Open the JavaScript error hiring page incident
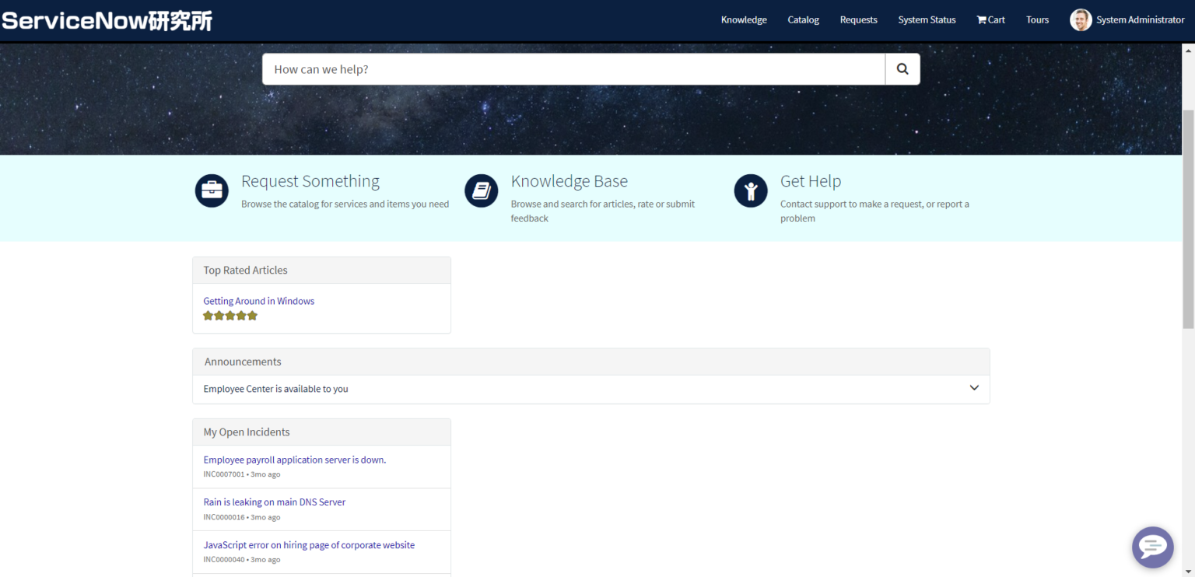The width and height of the screenshot is (1195, 577). (308, 544)
